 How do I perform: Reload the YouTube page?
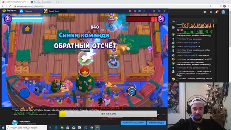point(10,6)
